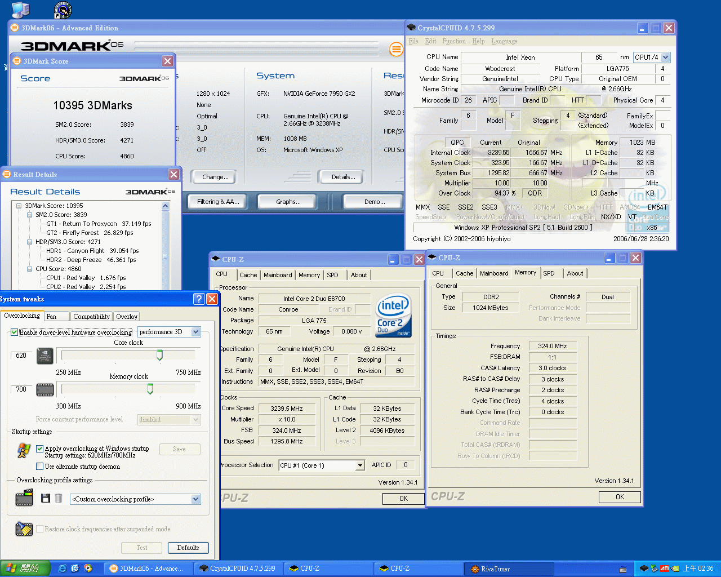The height and width of the screenshot is (577, 721).
Task: Click the Filtering & AA... button
Action: coord(218,202)
